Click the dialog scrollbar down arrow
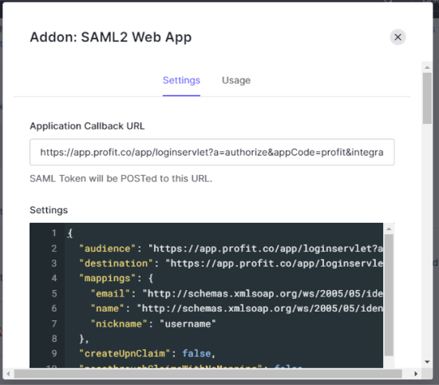Image resolution: width=439 pixels, height=385 pixels. click(427, 362)
